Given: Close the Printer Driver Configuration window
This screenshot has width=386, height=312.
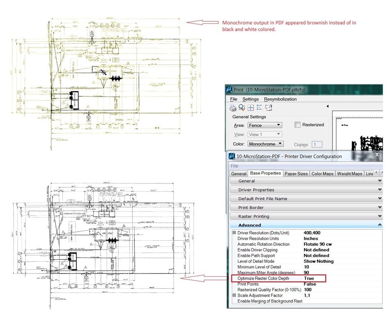Looking at the screenshot, I should (377, 155).
